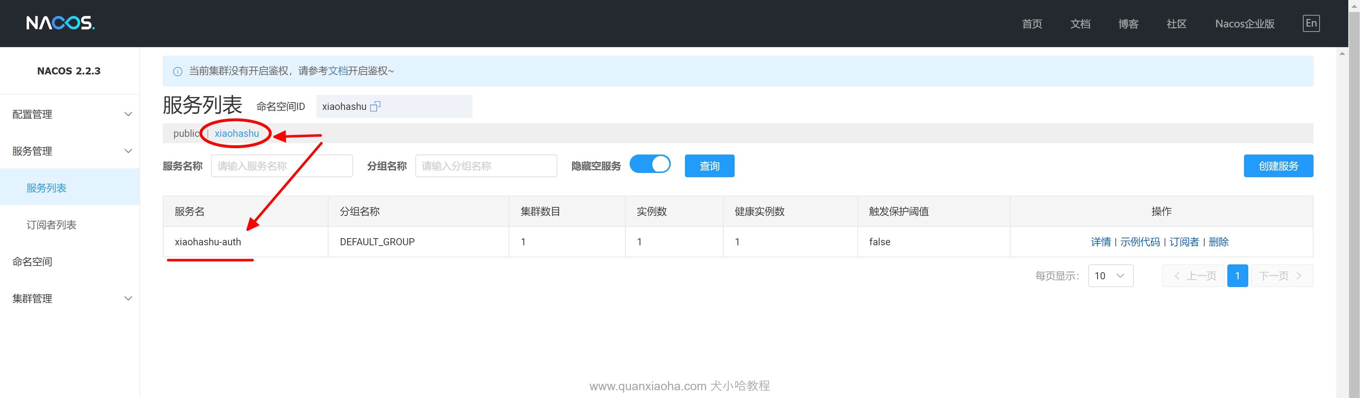The width and height of the screenshot is (1360, 398).
Task: Open the 命名空间 menu item
Action: pyautogui.click(x=33, y=262)
